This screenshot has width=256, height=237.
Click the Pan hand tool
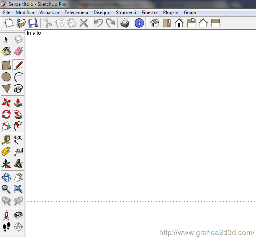click(18, 178)
